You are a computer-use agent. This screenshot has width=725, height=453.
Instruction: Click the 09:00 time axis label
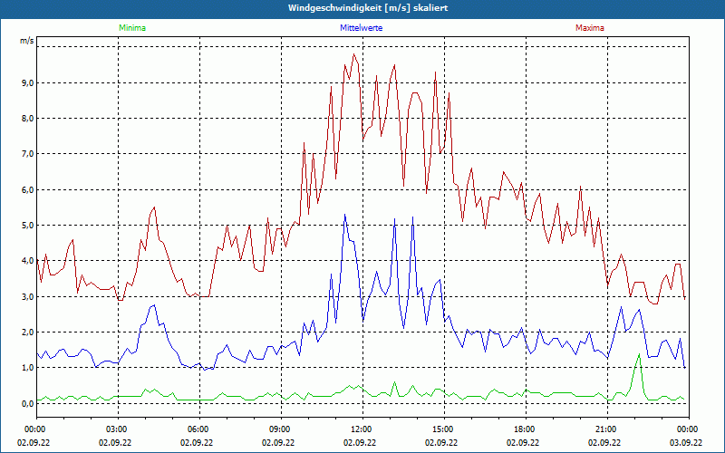[x=280, y=429]
